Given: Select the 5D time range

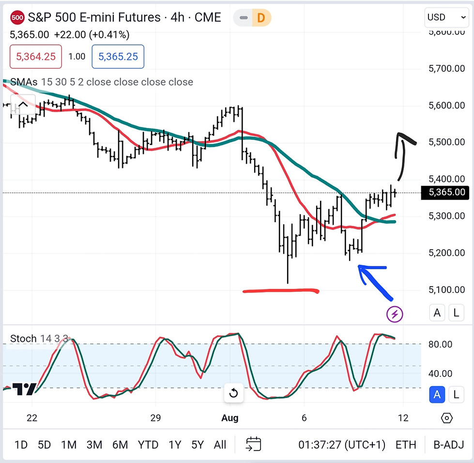Looking at the screenshot, I should [44, 445].
